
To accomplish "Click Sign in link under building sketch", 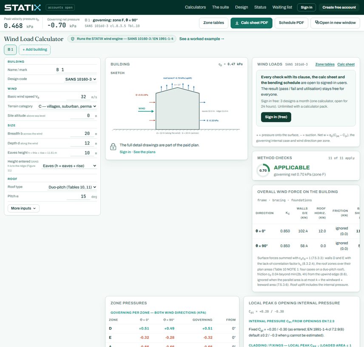I will [x=125, y=152].
